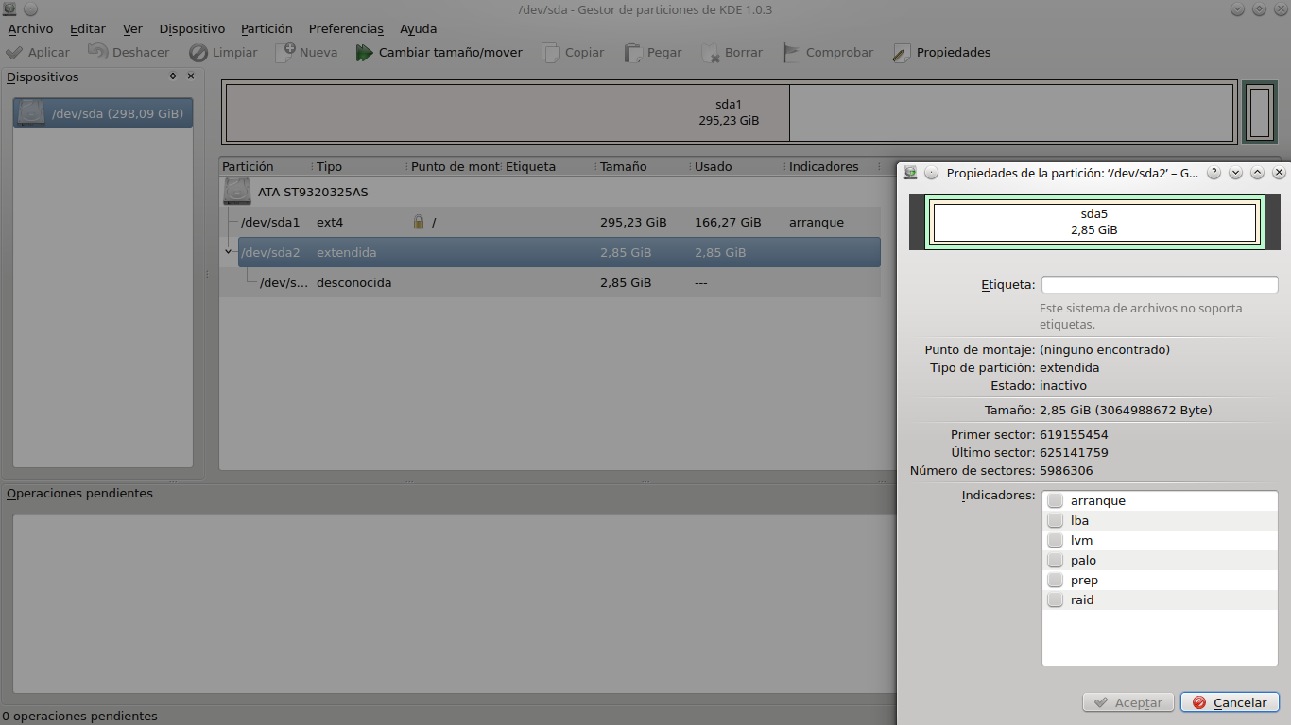Screen dimensions: 1291x725
Task: Click the arranque flag in sda1 row
Action: pyautogui.click(x=817, y=223)
